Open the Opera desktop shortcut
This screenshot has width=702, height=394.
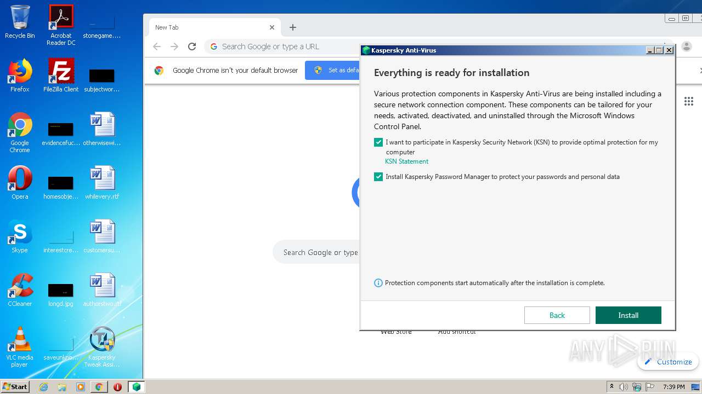[20, 183]
